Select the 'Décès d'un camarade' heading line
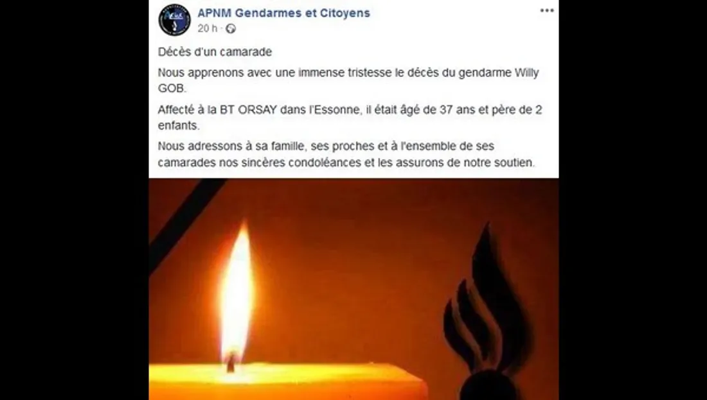707x400 pixels. (215, 52)
